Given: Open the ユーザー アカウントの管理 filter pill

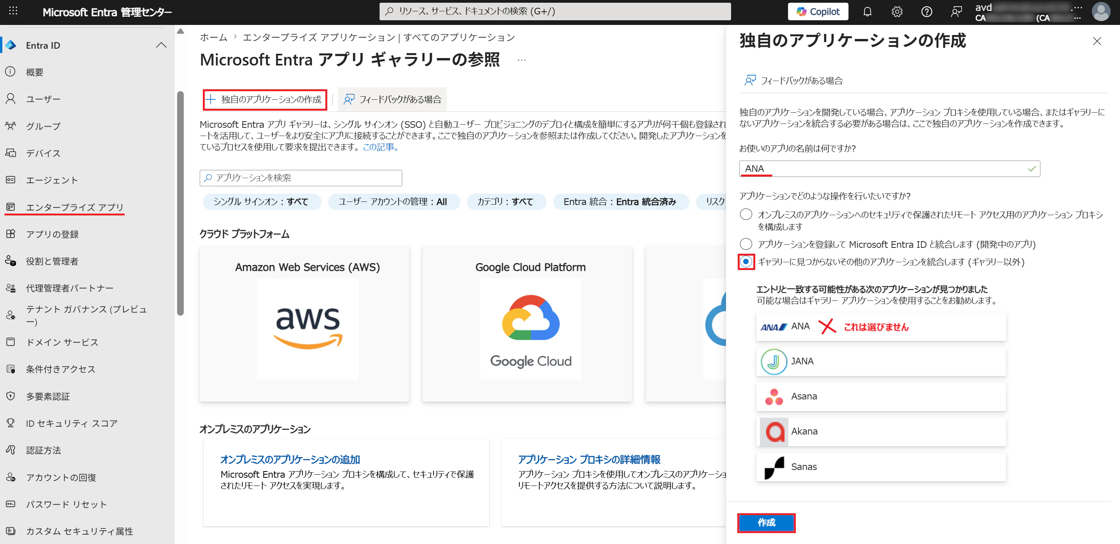Looking at the screenshot, I should (394, 202).
